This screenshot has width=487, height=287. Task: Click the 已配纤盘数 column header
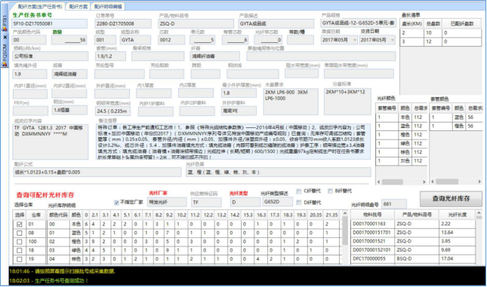(462, 24)
